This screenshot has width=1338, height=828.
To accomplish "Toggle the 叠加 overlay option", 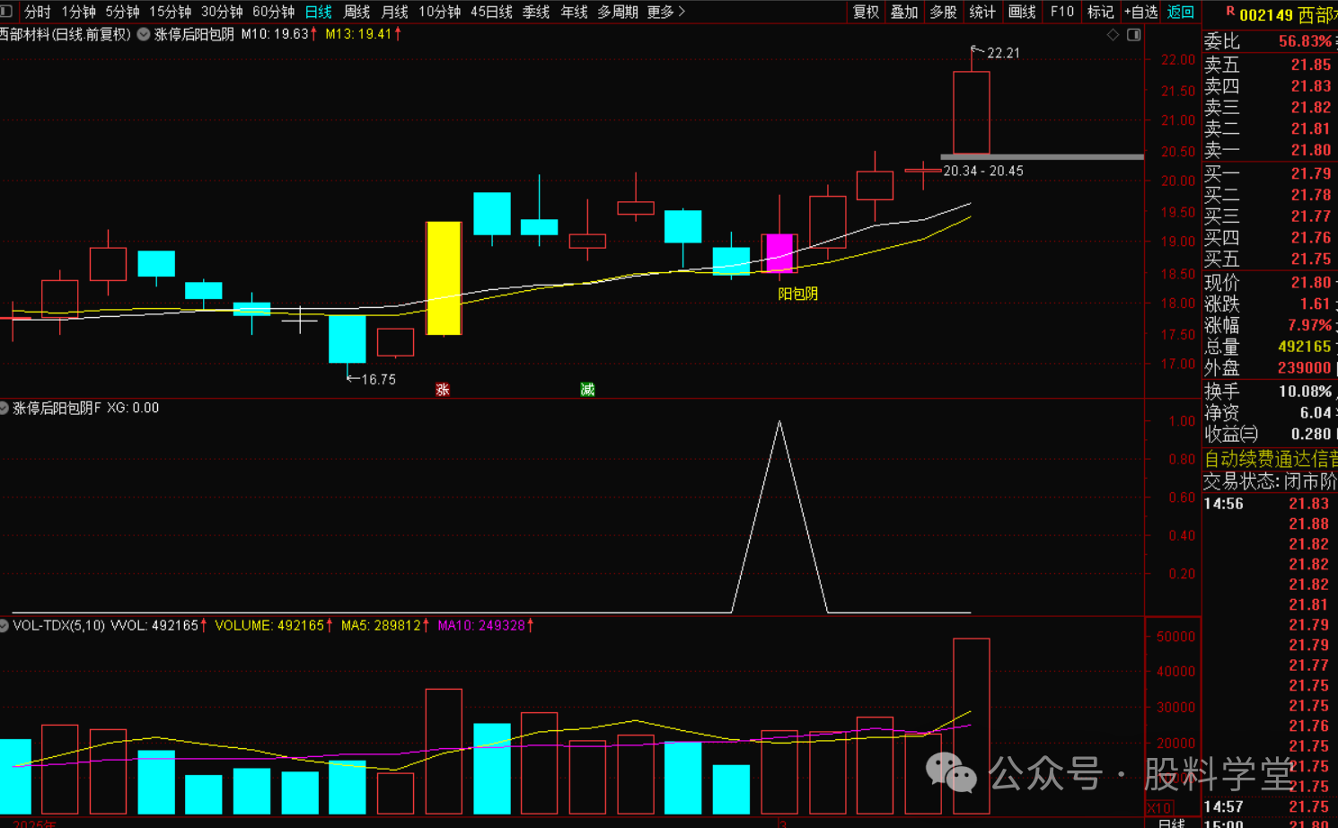I will 903,12.
